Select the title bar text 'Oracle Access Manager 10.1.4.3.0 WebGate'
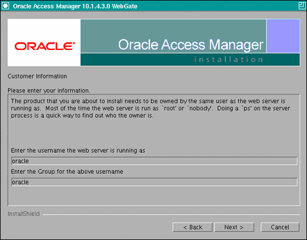 (75, 6)
